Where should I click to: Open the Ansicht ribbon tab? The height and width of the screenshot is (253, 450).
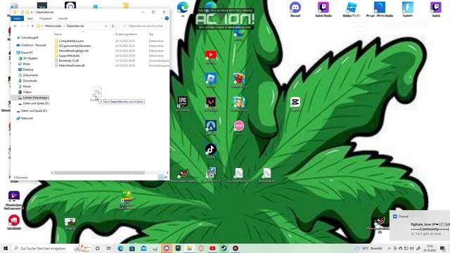click(63, 18)
